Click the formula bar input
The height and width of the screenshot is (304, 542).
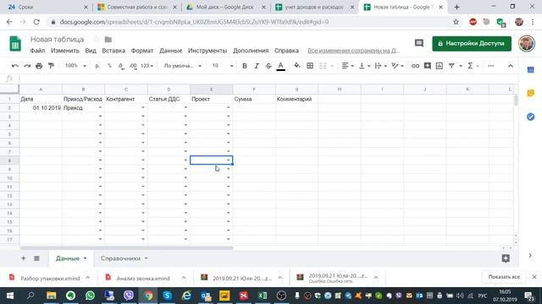pyautogui.click(x=268, y=79)
